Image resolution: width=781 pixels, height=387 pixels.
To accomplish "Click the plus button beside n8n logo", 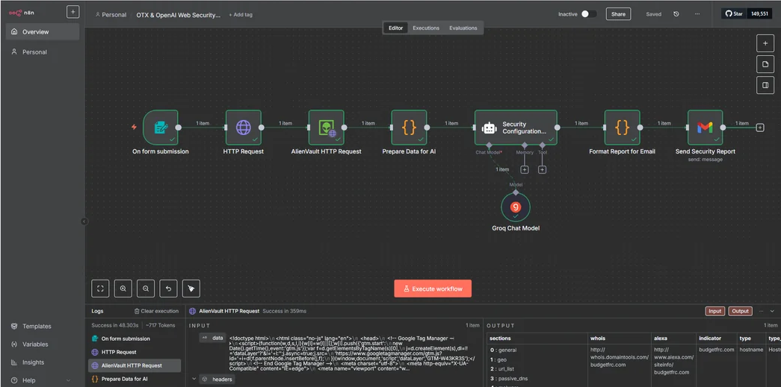I will pyautogui.click(x=72, y=13).
